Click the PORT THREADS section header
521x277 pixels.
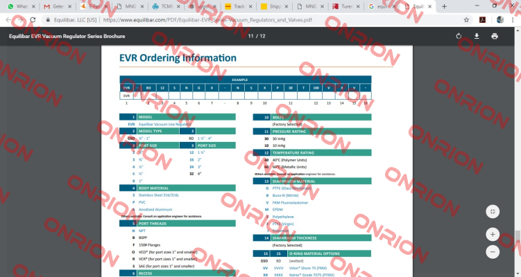(178, 224)
